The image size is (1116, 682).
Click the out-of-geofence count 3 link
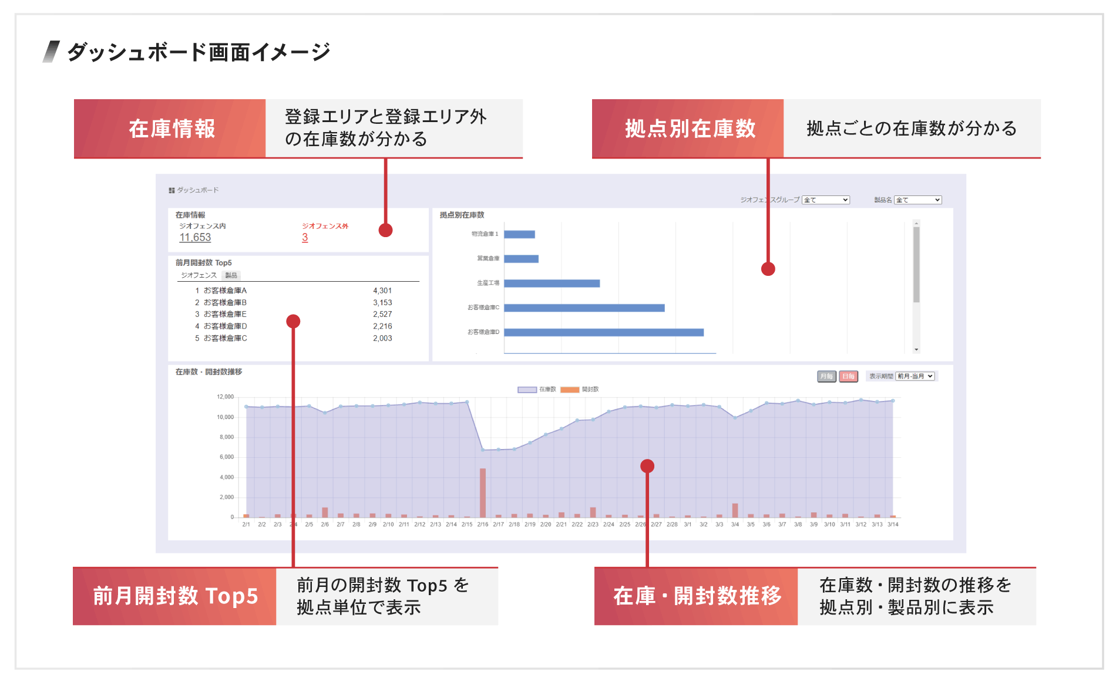305,238
